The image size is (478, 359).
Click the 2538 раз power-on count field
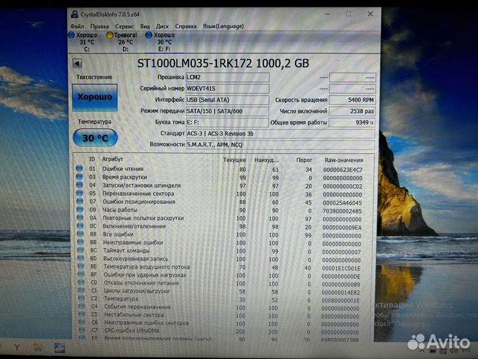[352, 111]
